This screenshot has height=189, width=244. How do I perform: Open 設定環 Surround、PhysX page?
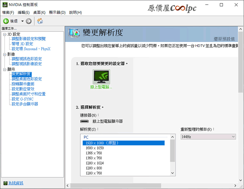pyautogui.click(x=31, y=49)
